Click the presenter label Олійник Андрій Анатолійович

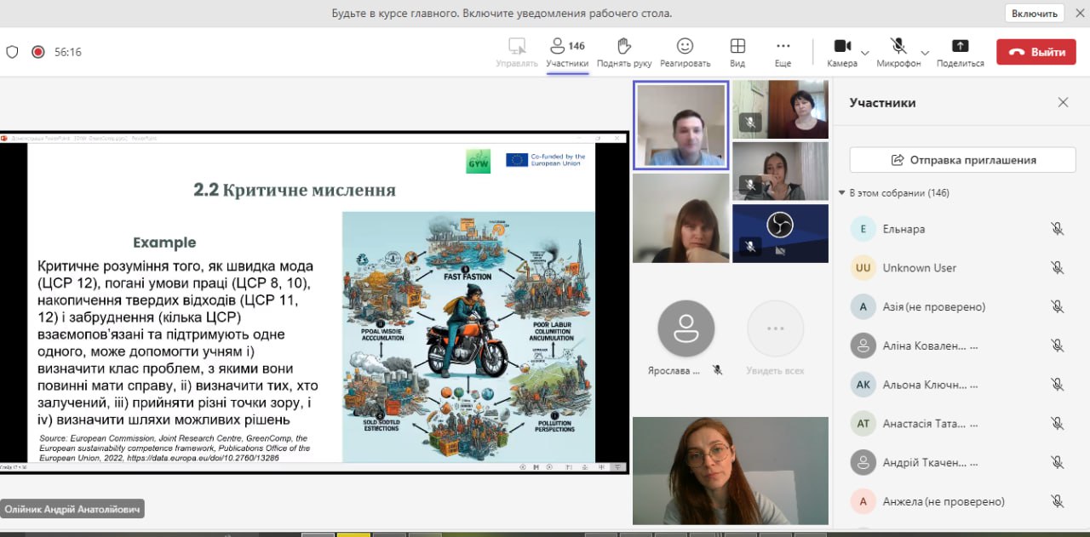pyautogui.click(x=72, y=509)
